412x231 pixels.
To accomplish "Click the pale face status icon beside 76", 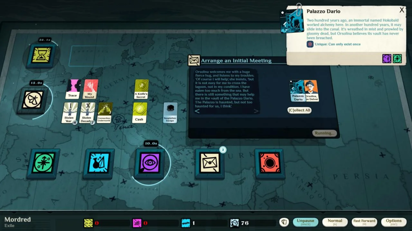I will click(235, 223).
